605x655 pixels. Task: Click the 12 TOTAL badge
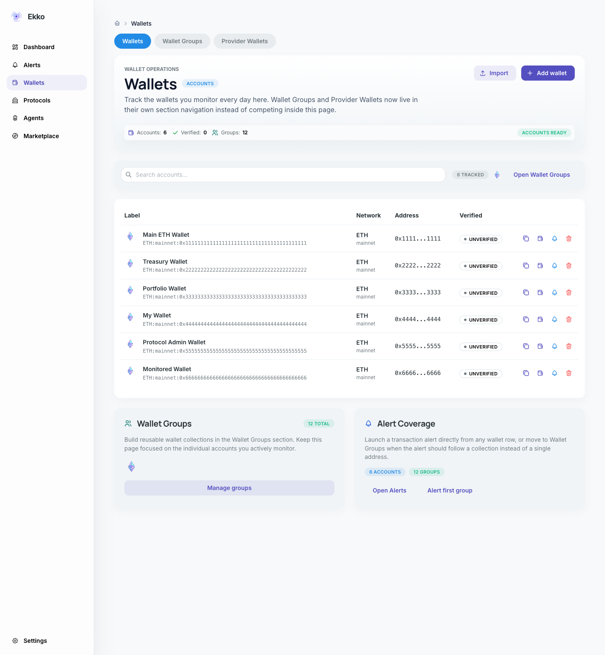point(319,424)
